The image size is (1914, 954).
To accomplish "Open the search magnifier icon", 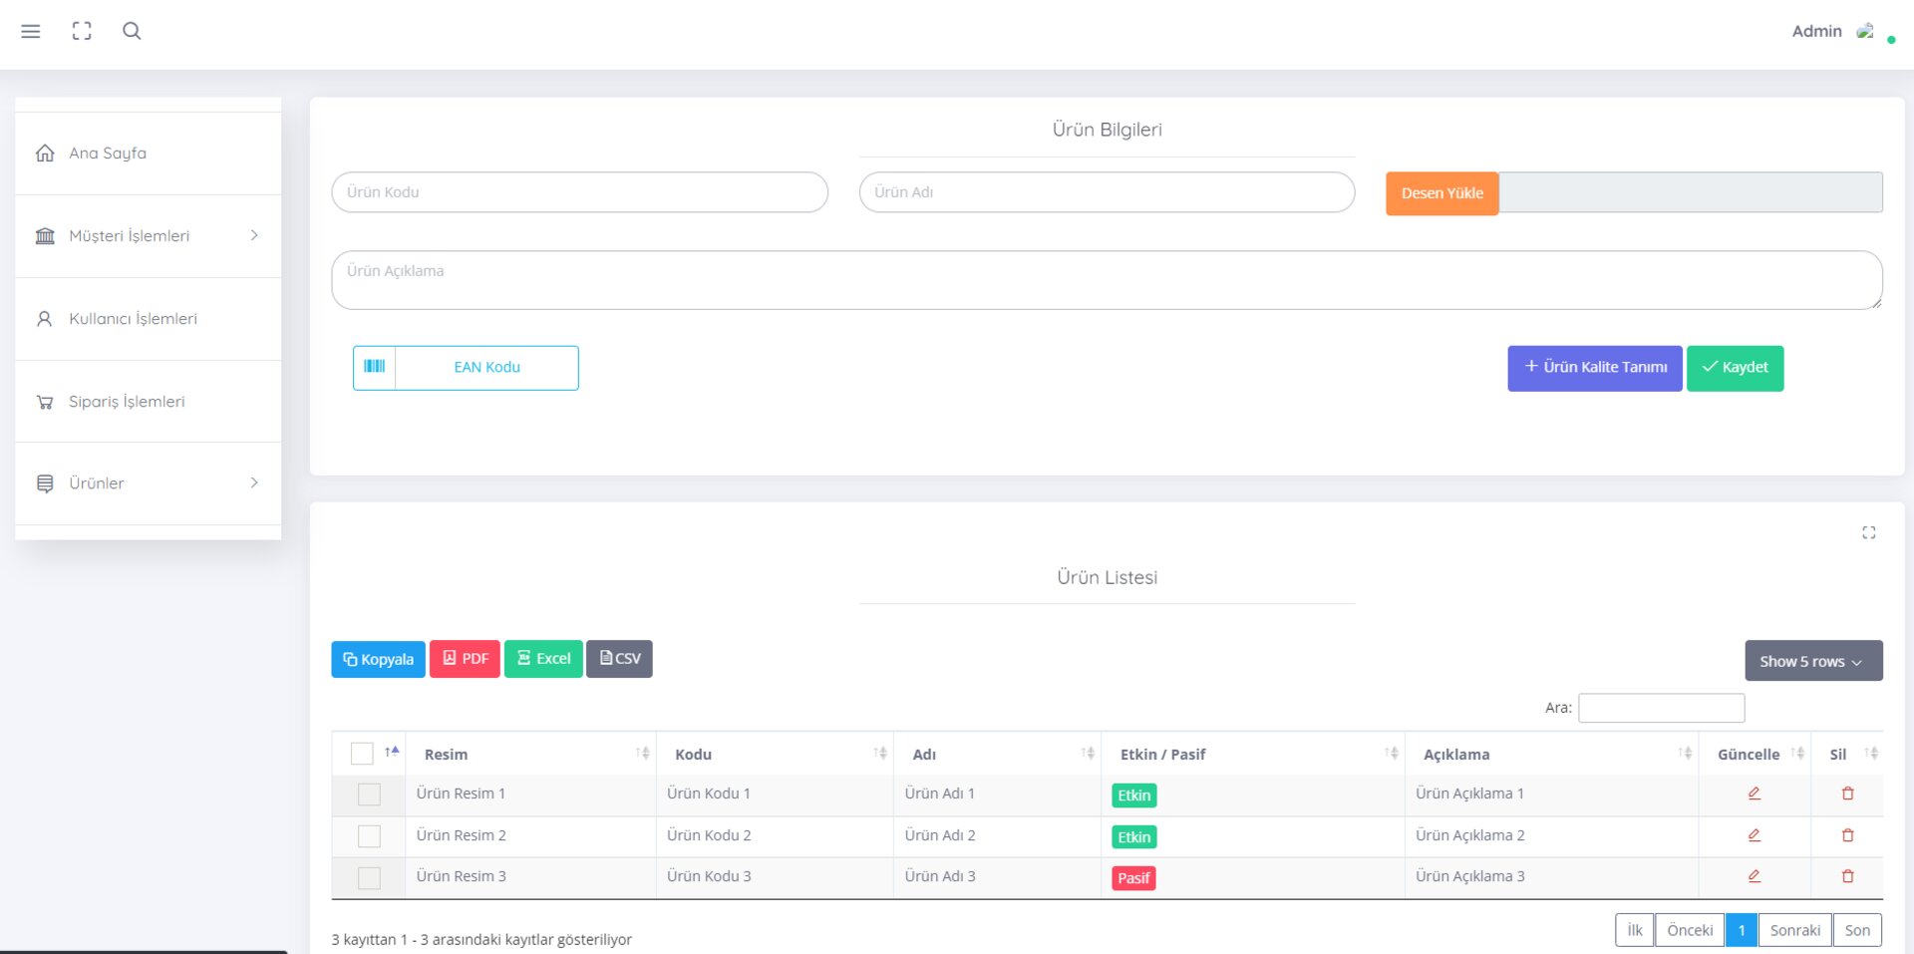I will [132, 31].
